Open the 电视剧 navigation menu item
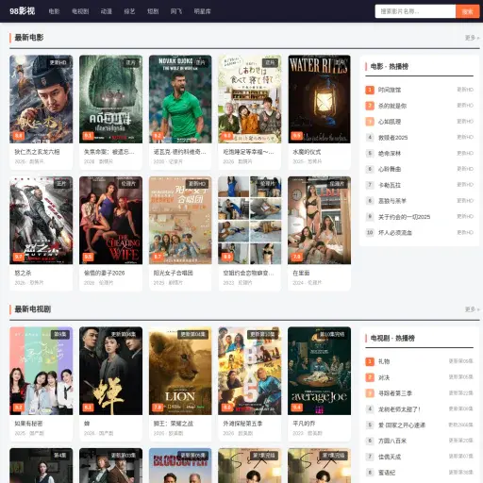The width and height of the screenshot is (483, 483). (80, 11)
